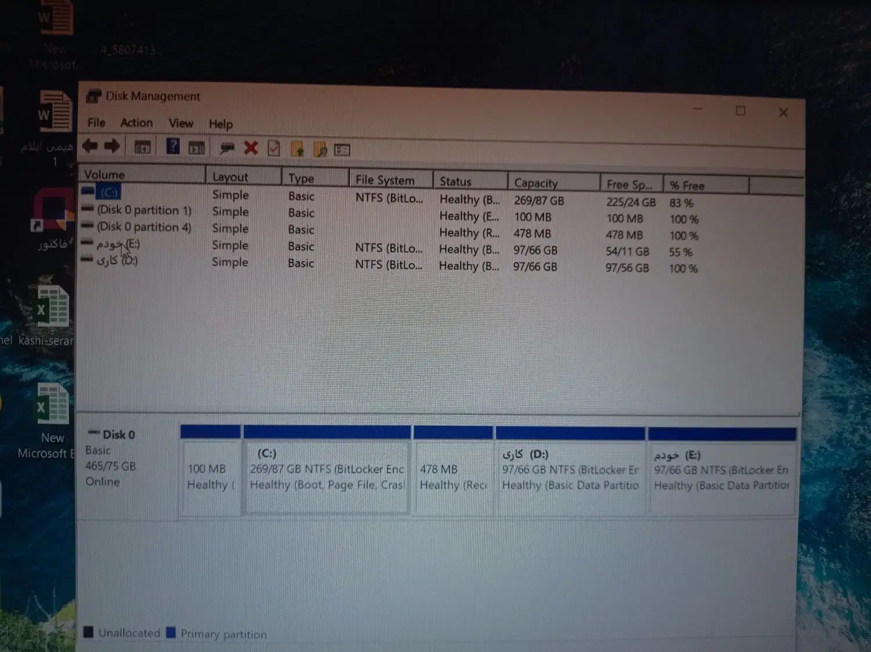Open the Action menu
This screenshot has width=871, height=652.
tap(136, 123)
